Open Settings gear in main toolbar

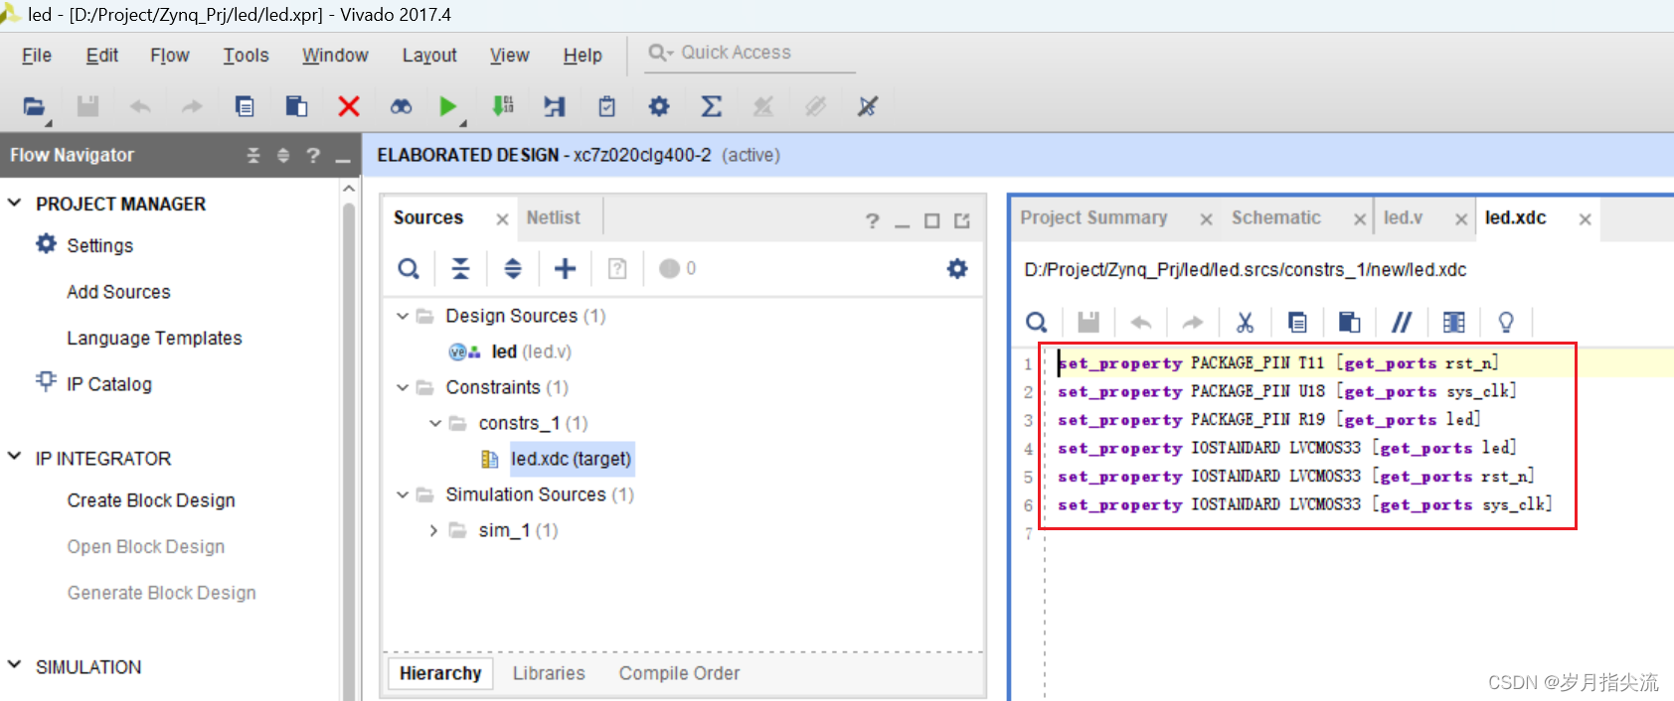(x=659, y=106)
